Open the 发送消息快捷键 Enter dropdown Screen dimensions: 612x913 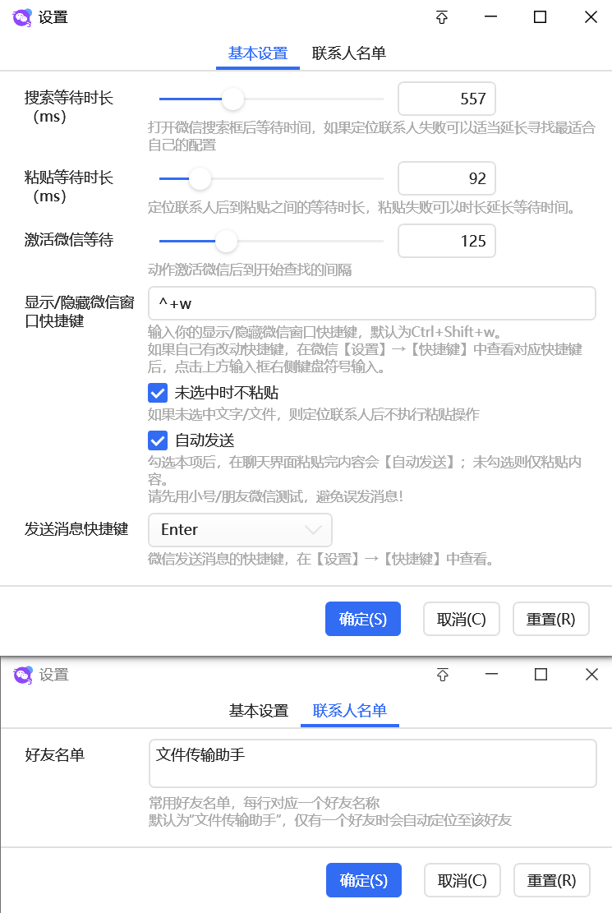click(240, 530)
